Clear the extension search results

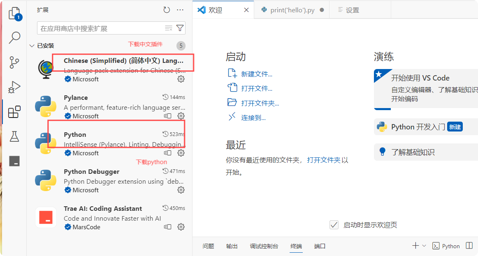click(169, 28)
